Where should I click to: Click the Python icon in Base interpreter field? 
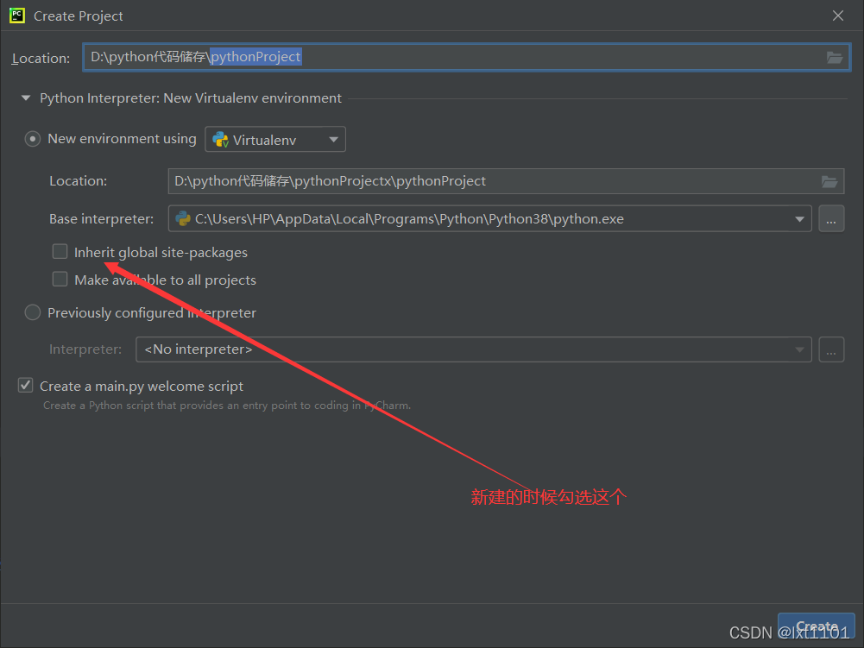coord(182,218)
